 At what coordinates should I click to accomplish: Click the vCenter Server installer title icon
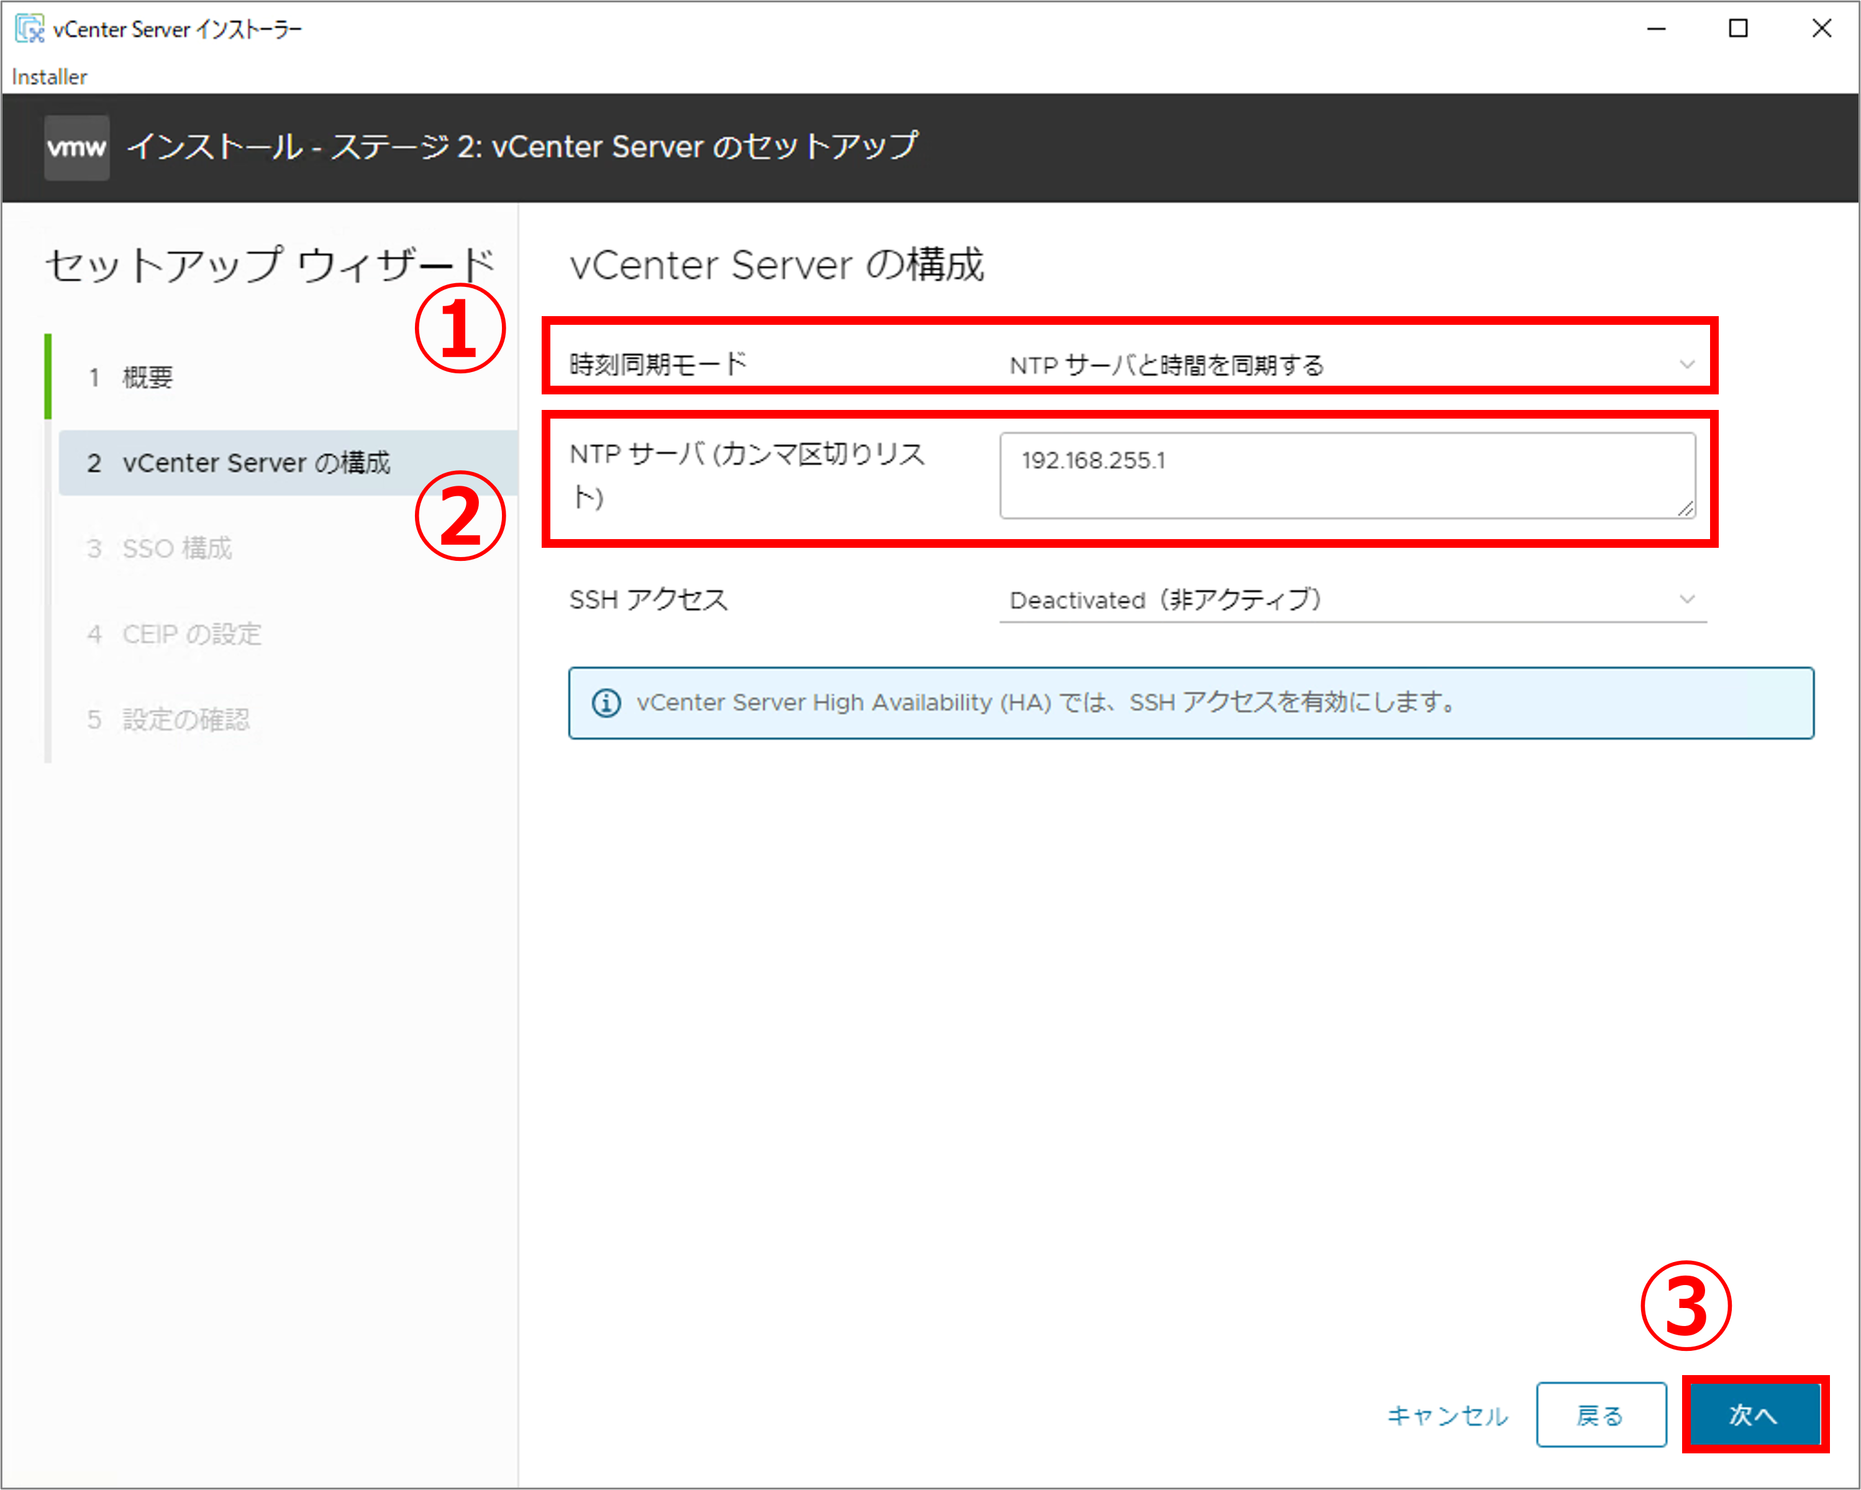tap(29, 29)
